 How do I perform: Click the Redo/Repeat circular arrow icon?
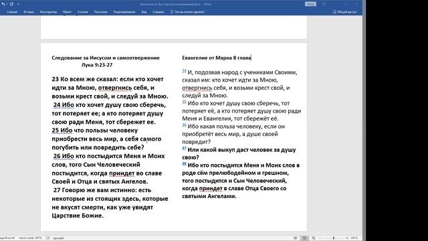pos(11,4)
